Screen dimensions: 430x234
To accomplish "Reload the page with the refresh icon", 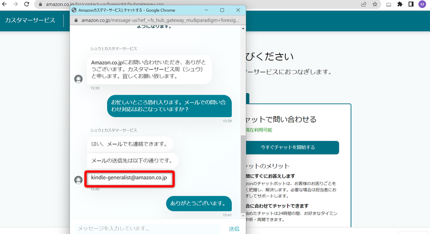I will [x=27, y=4].
